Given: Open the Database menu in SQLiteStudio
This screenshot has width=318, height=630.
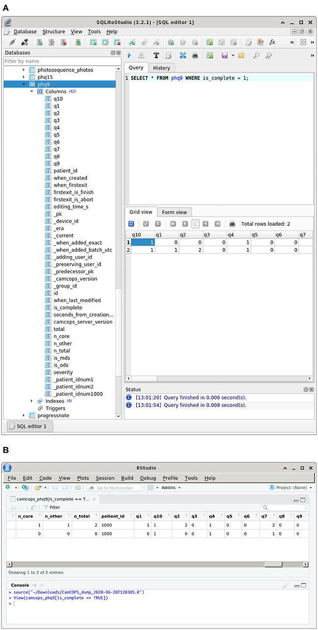Looking at the screenshot, I should [x=25, y=32].
